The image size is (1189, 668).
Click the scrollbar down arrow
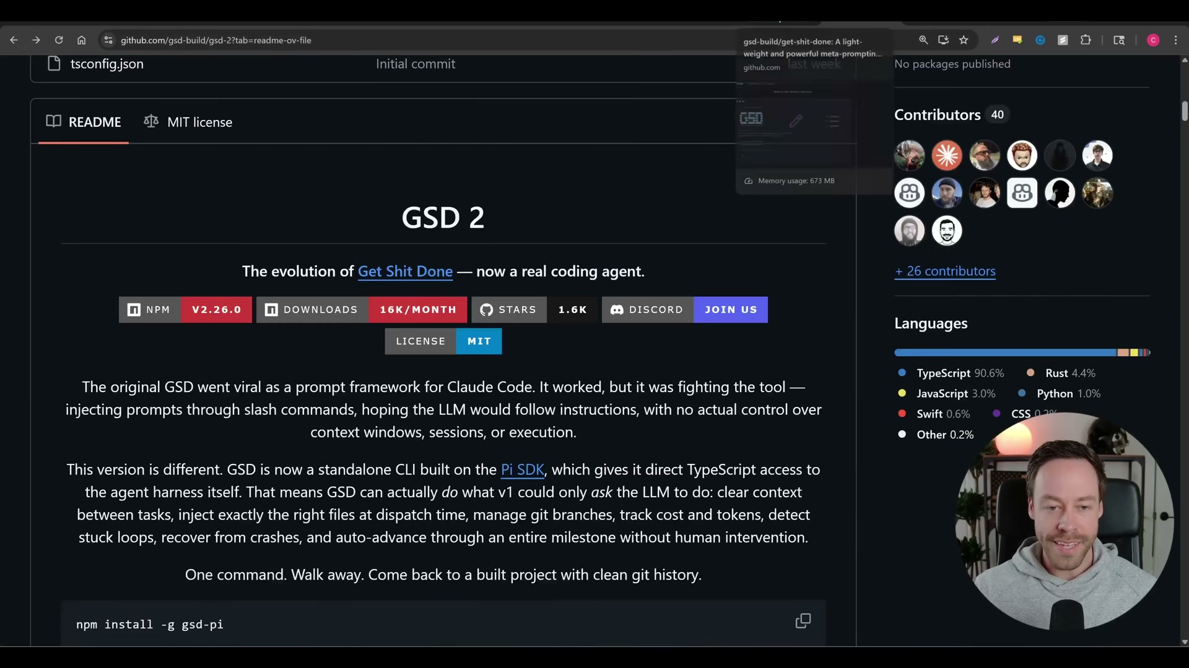pyautogui.click(x=1184, y=642)
